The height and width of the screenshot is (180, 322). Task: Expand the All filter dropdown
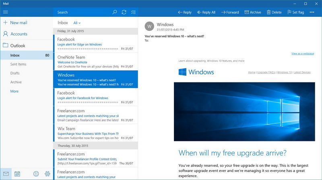click(77, 23)
